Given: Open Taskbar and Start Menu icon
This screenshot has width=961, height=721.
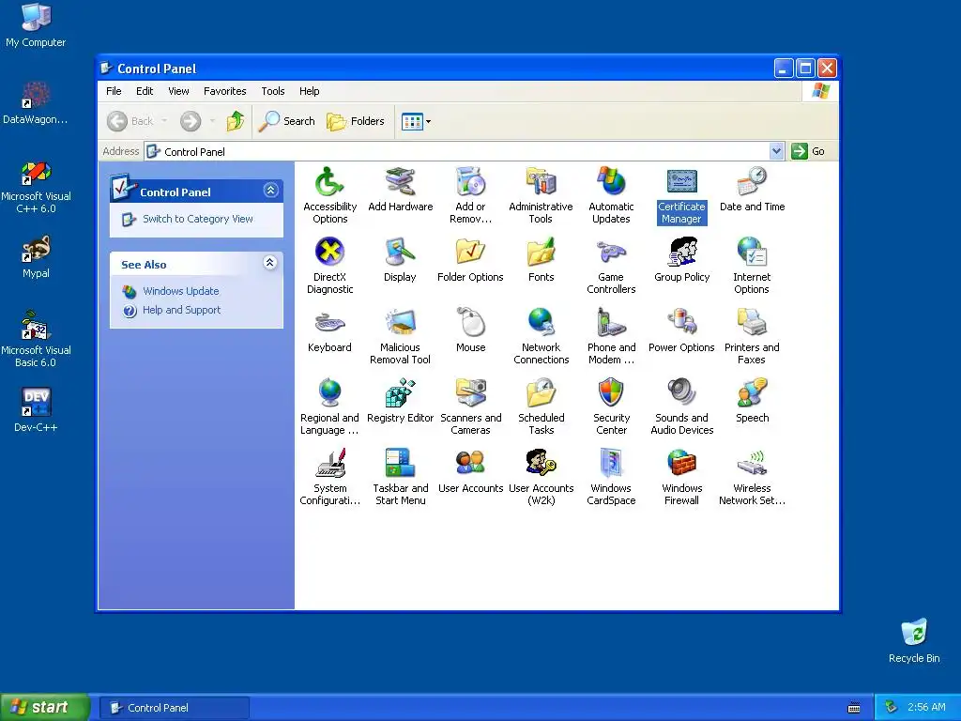Looking at the screenshot, I should point(400,477).
